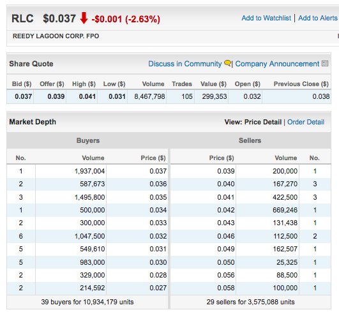Viewport: 339px width, 319px height.
Task: Open Discuss in Community link
Action: 185,64
